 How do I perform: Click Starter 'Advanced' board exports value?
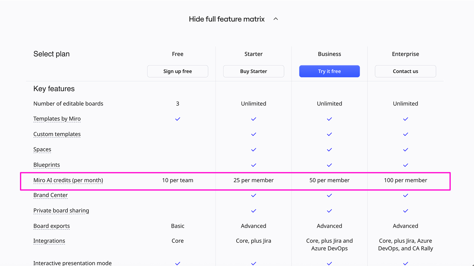coord(254,226)
